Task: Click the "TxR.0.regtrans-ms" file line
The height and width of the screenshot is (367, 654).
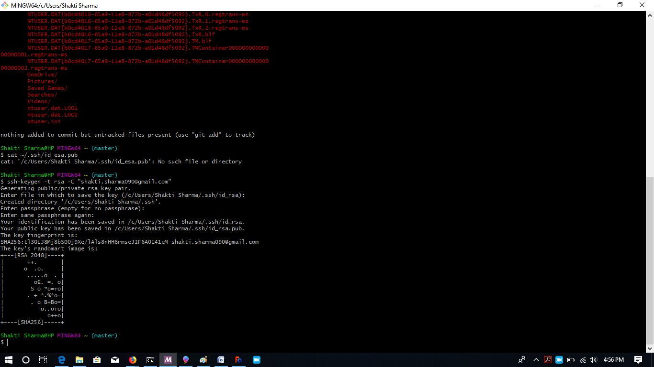Action: (x=138, y=14)
